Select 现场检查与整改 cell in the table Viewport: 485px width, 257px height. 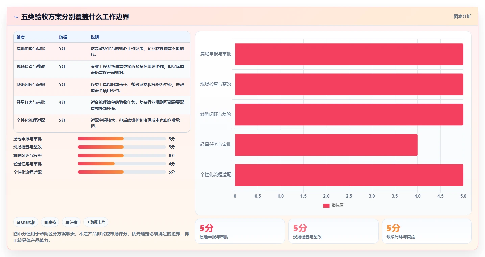(x=31, y=67)
